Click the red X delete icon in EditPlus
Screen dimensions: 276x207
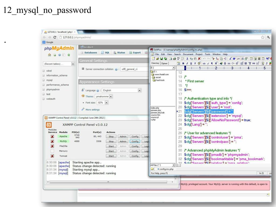[199, 58]
